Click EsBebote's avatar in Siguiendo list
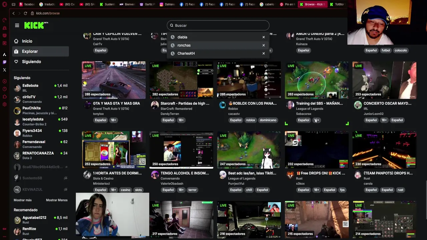This screenshot has height=240, width=427. tap(17, 88)
